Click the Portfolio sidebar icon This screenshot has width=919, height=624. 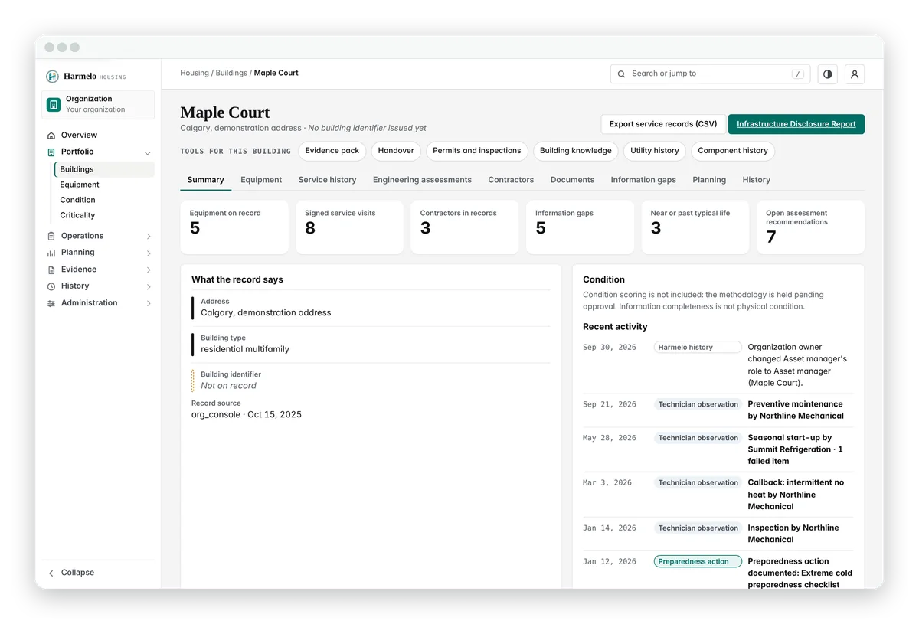coord(51,152)
